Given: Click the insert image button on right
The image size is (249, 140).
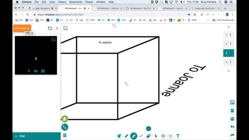Looking at the screenshot, I should pyautogui.click(x=232, y=102).
